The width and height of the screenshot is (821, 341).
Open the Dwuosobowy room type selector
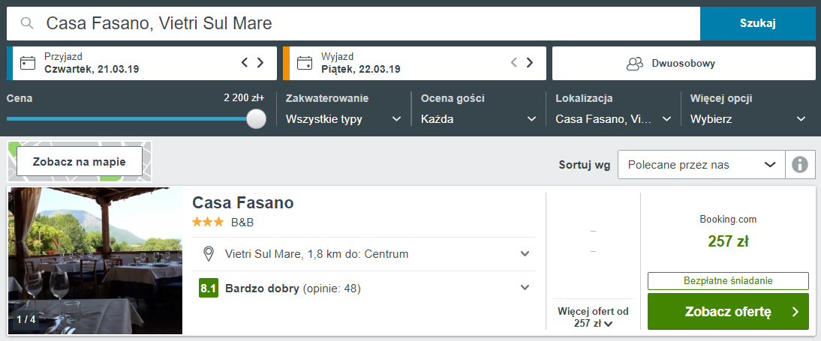coord(683,64)
